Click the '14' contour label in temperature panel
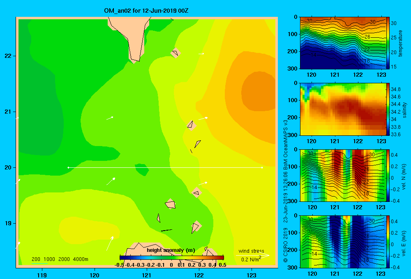 pyautogui.click(x=314, y=55)
